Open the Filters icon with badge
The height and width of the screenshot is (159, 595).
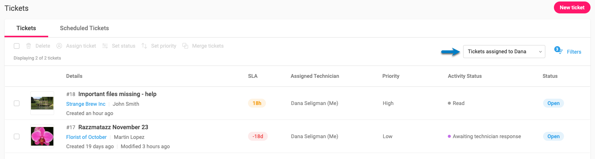[x=558, y=50]
